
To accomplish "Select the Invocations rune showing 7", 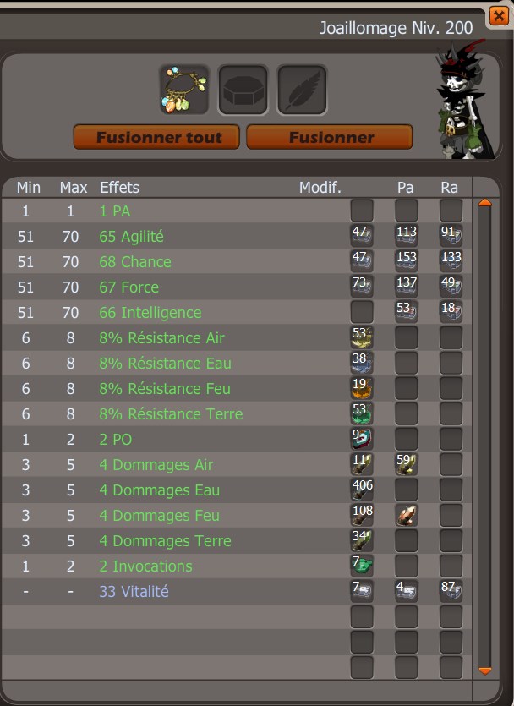I will pyautogui.click(x=362, y=566).
